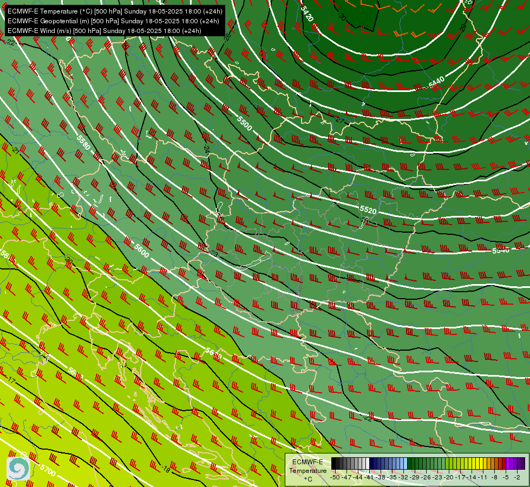The width and height of the screenshot is (530, 487).
Task: Click the 5420 geopotential contour label
Action: 307,14
